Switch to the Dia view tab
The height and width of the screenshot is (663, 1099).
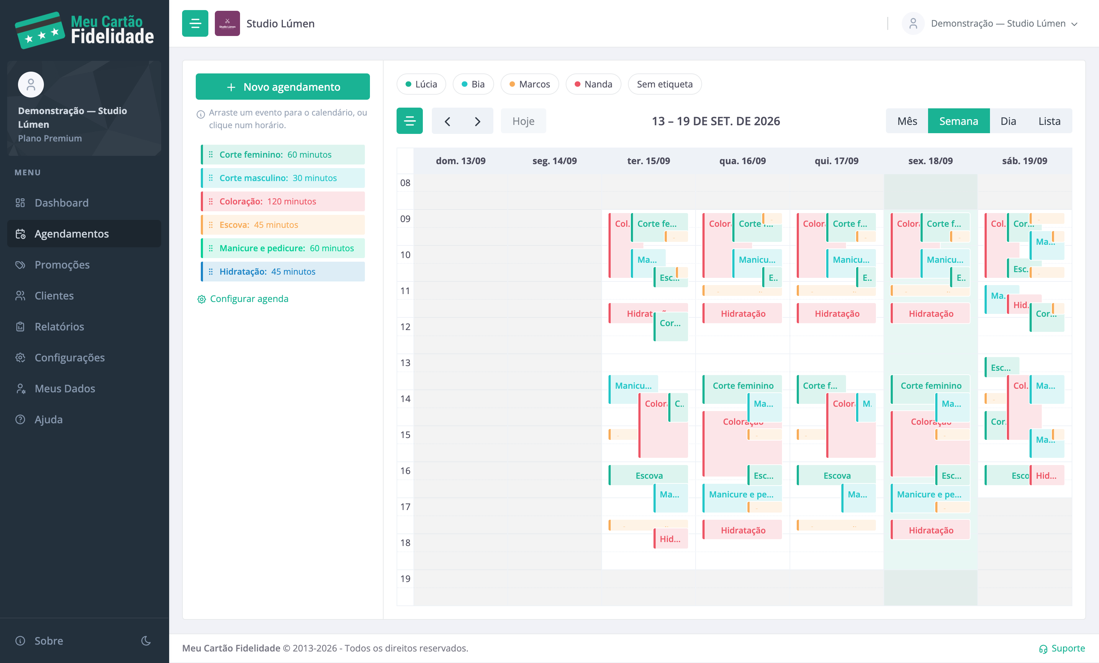pyautogui.click(x=1008, y=121)
